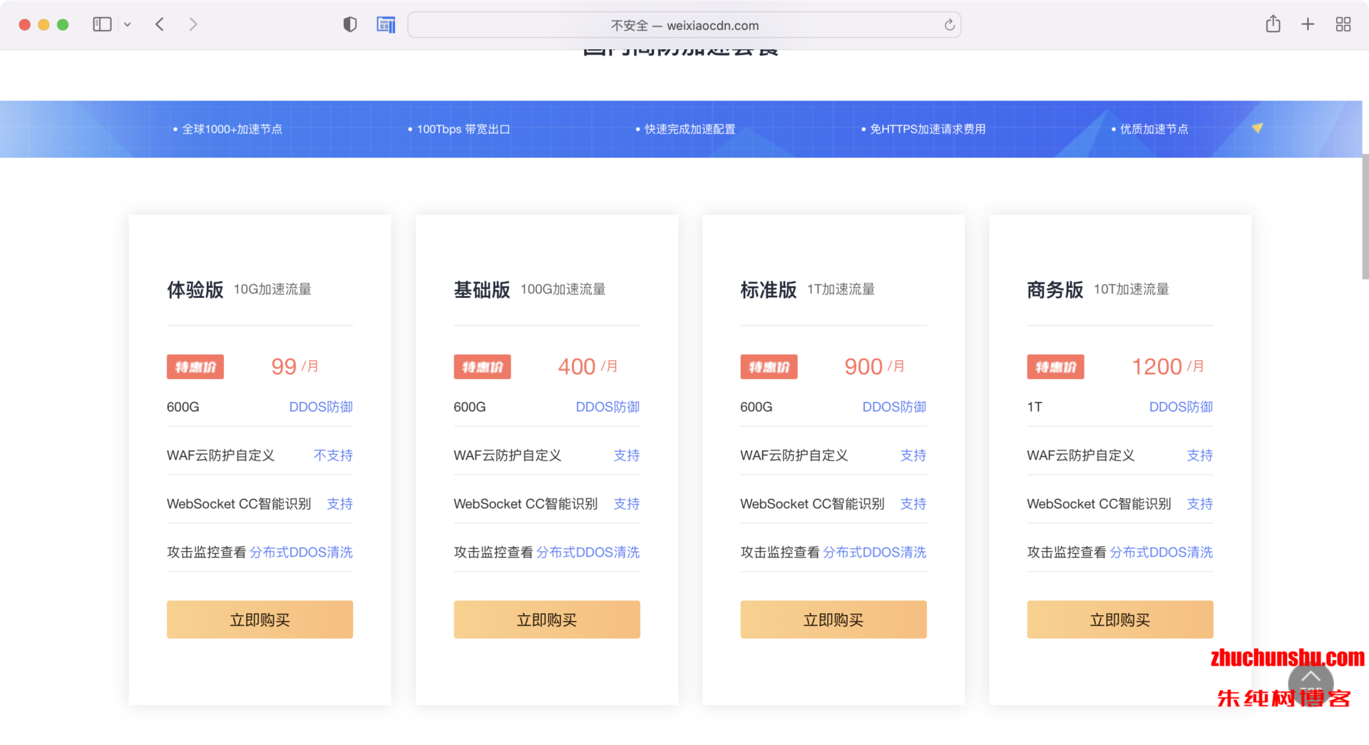Click DDOS防御 link in 基础版 card
This screenshot has height=745, width=1369.
(x=607, y=407)
